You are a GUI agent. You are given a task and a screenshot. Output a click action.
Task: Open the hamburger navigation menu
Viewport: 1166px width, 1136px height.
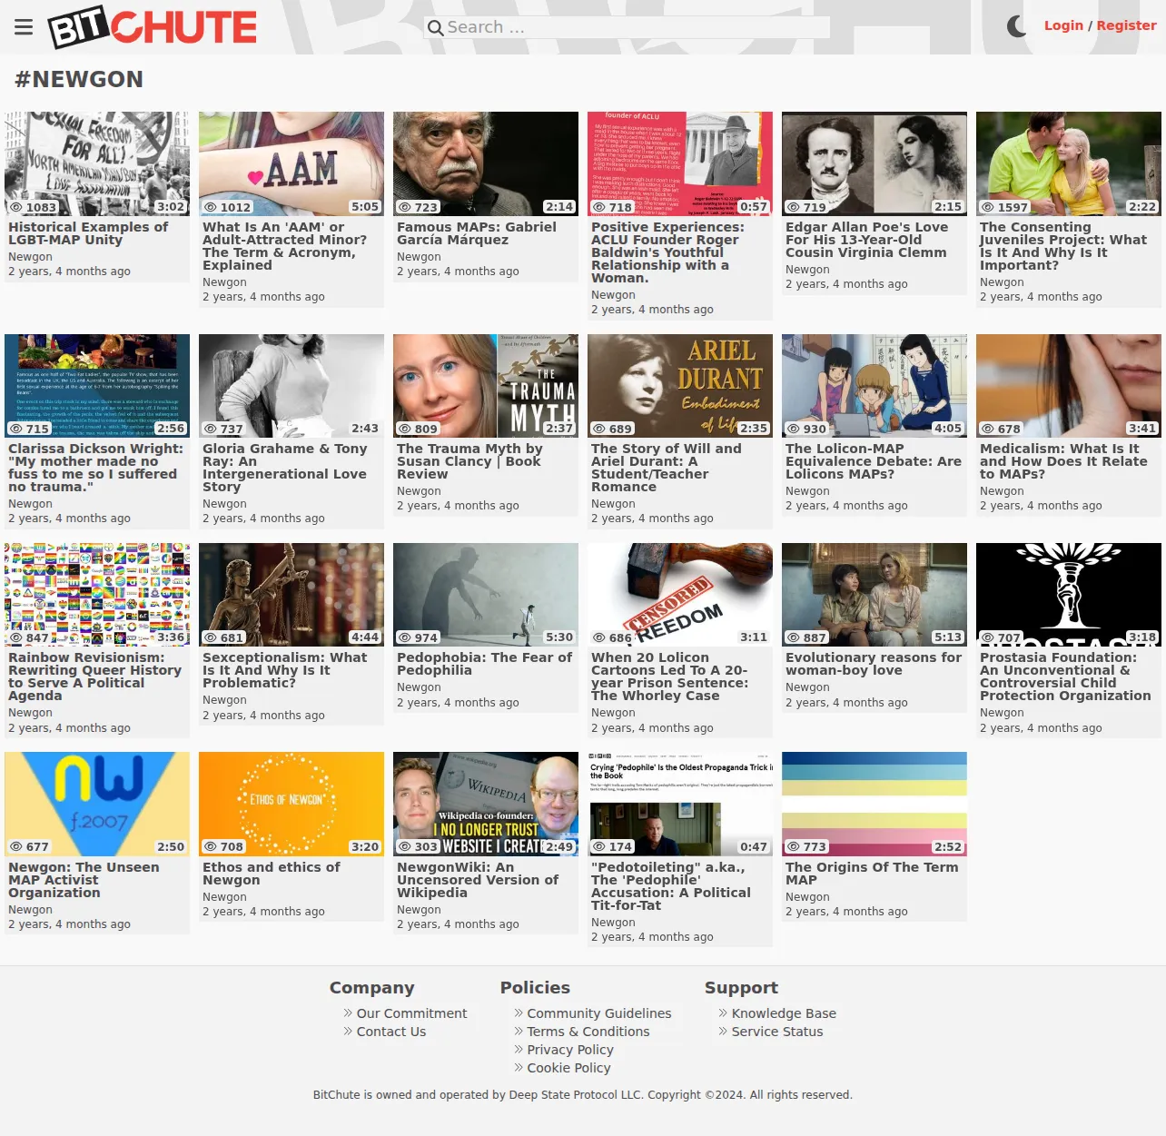24,26
